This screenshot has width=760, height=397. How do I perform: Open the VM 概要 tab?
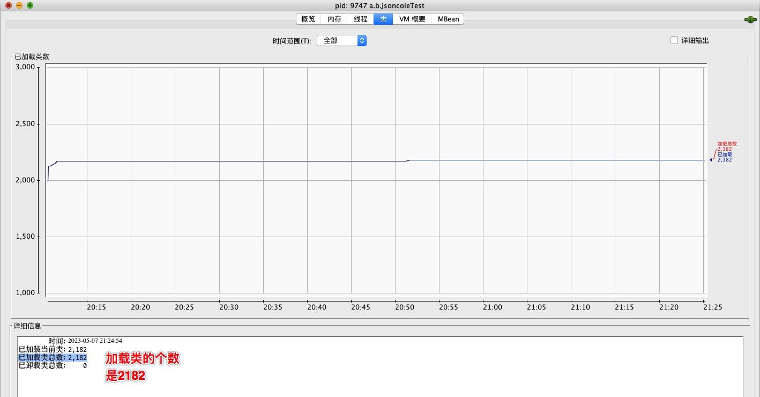pos(412,19)
